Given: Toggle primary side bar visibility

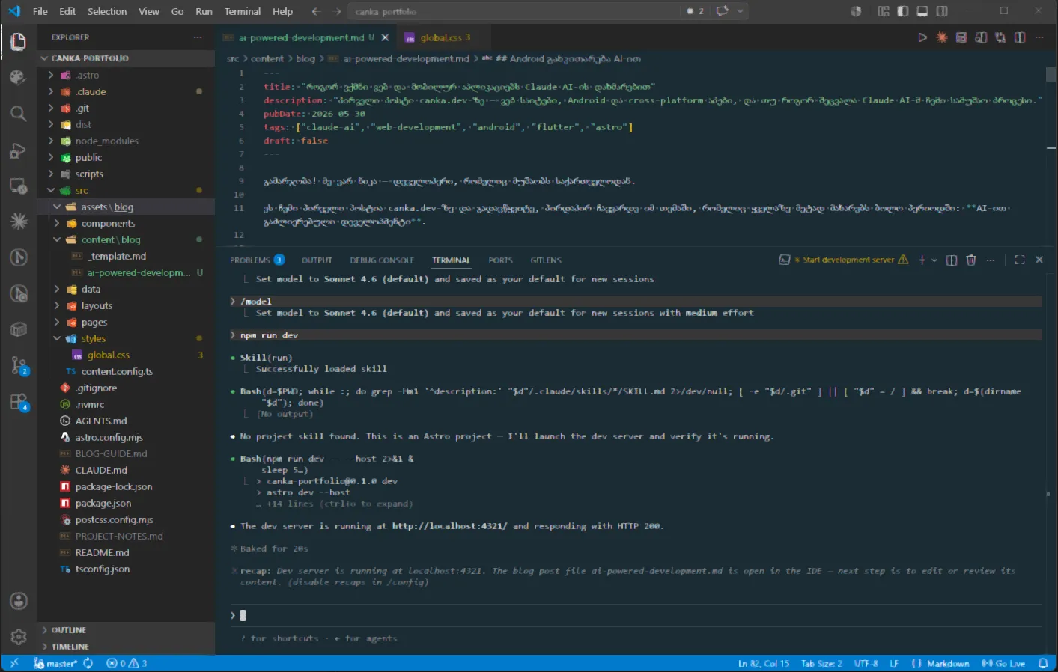Looking at the screenshot, I should click(903, 11).
